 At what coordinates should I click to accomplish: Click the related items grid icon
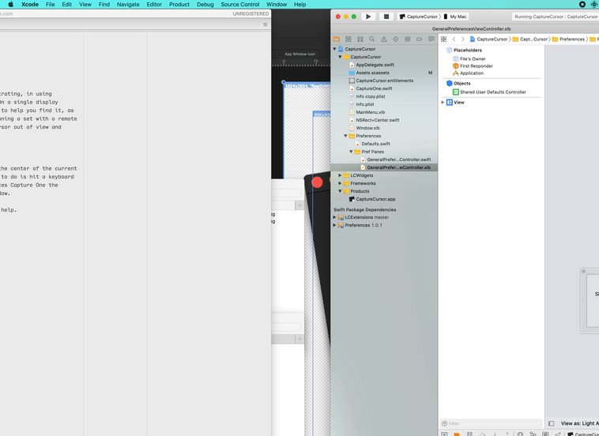pos(443,39)
